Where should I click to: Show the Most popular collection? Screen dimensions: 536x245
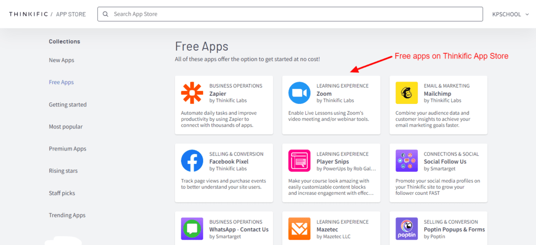pos(65,126)
